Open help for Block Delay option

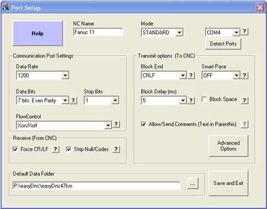click(191, 100)
